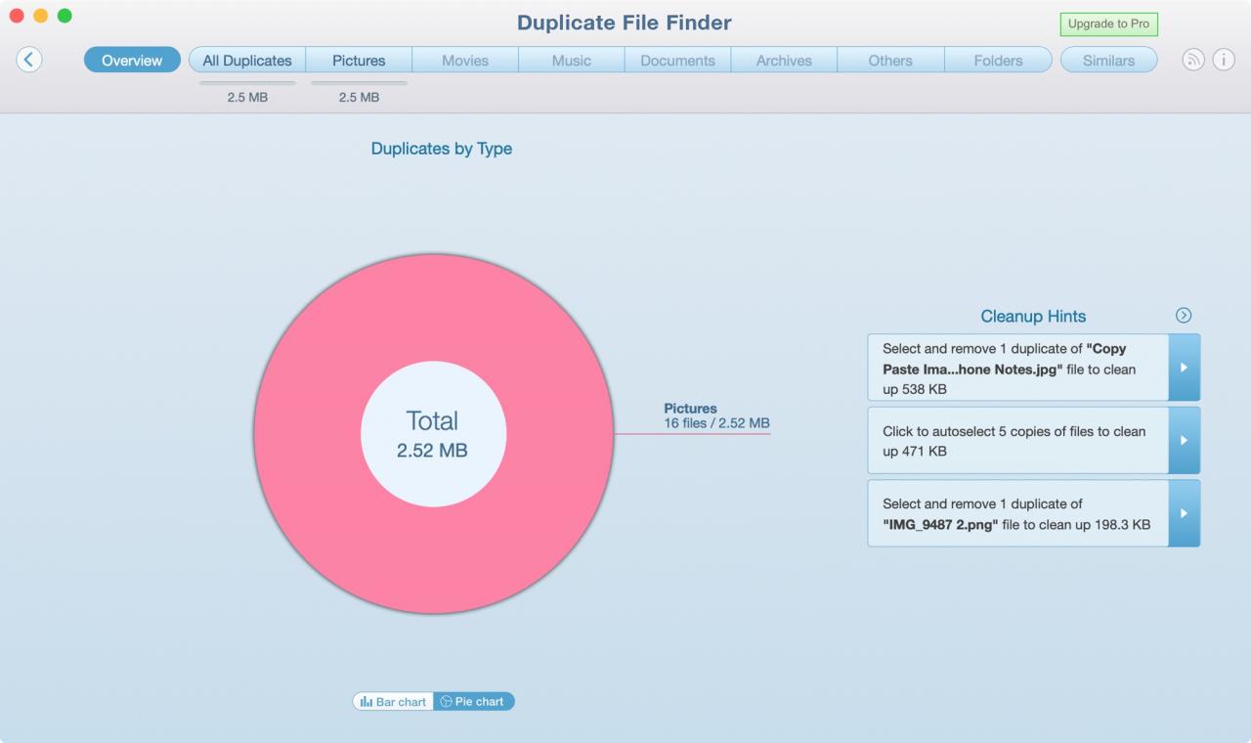Click the Cleanup Hints heading
Image resolution: width=1251 pixels, height=743 pixels.
(1033, 316)
